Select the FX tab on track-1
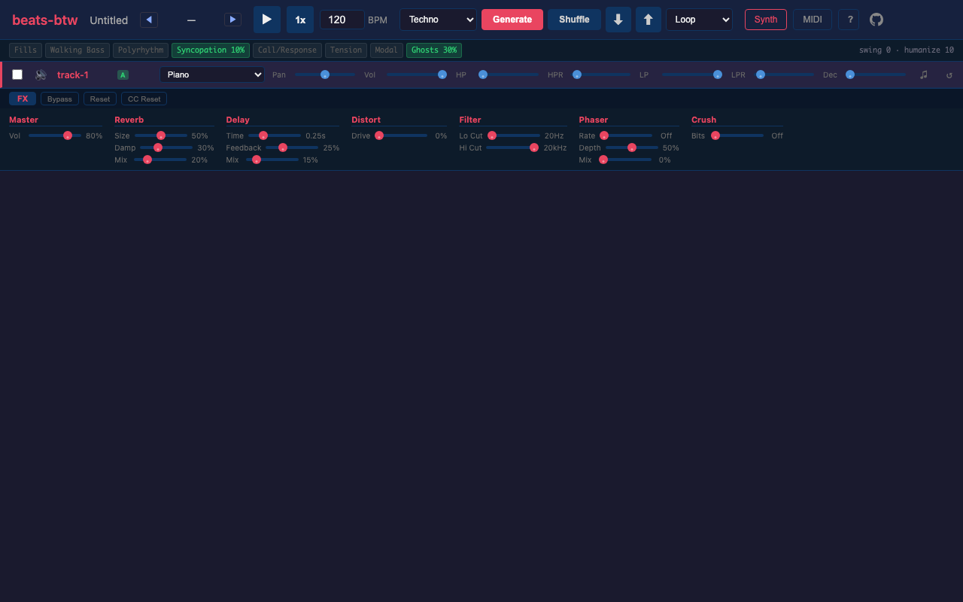The image size is (963, 602). pos(23,99)
